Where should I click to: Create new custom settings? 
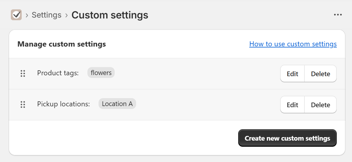pos(287,138)
